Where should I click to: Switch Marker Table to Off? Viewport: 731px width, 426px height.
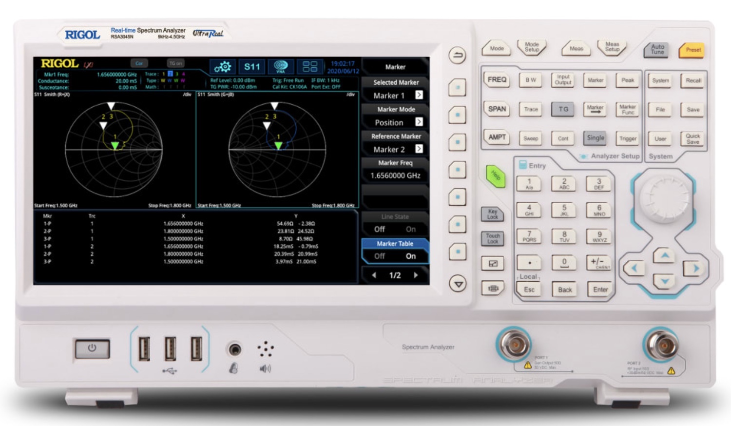[x=380, y=256]
